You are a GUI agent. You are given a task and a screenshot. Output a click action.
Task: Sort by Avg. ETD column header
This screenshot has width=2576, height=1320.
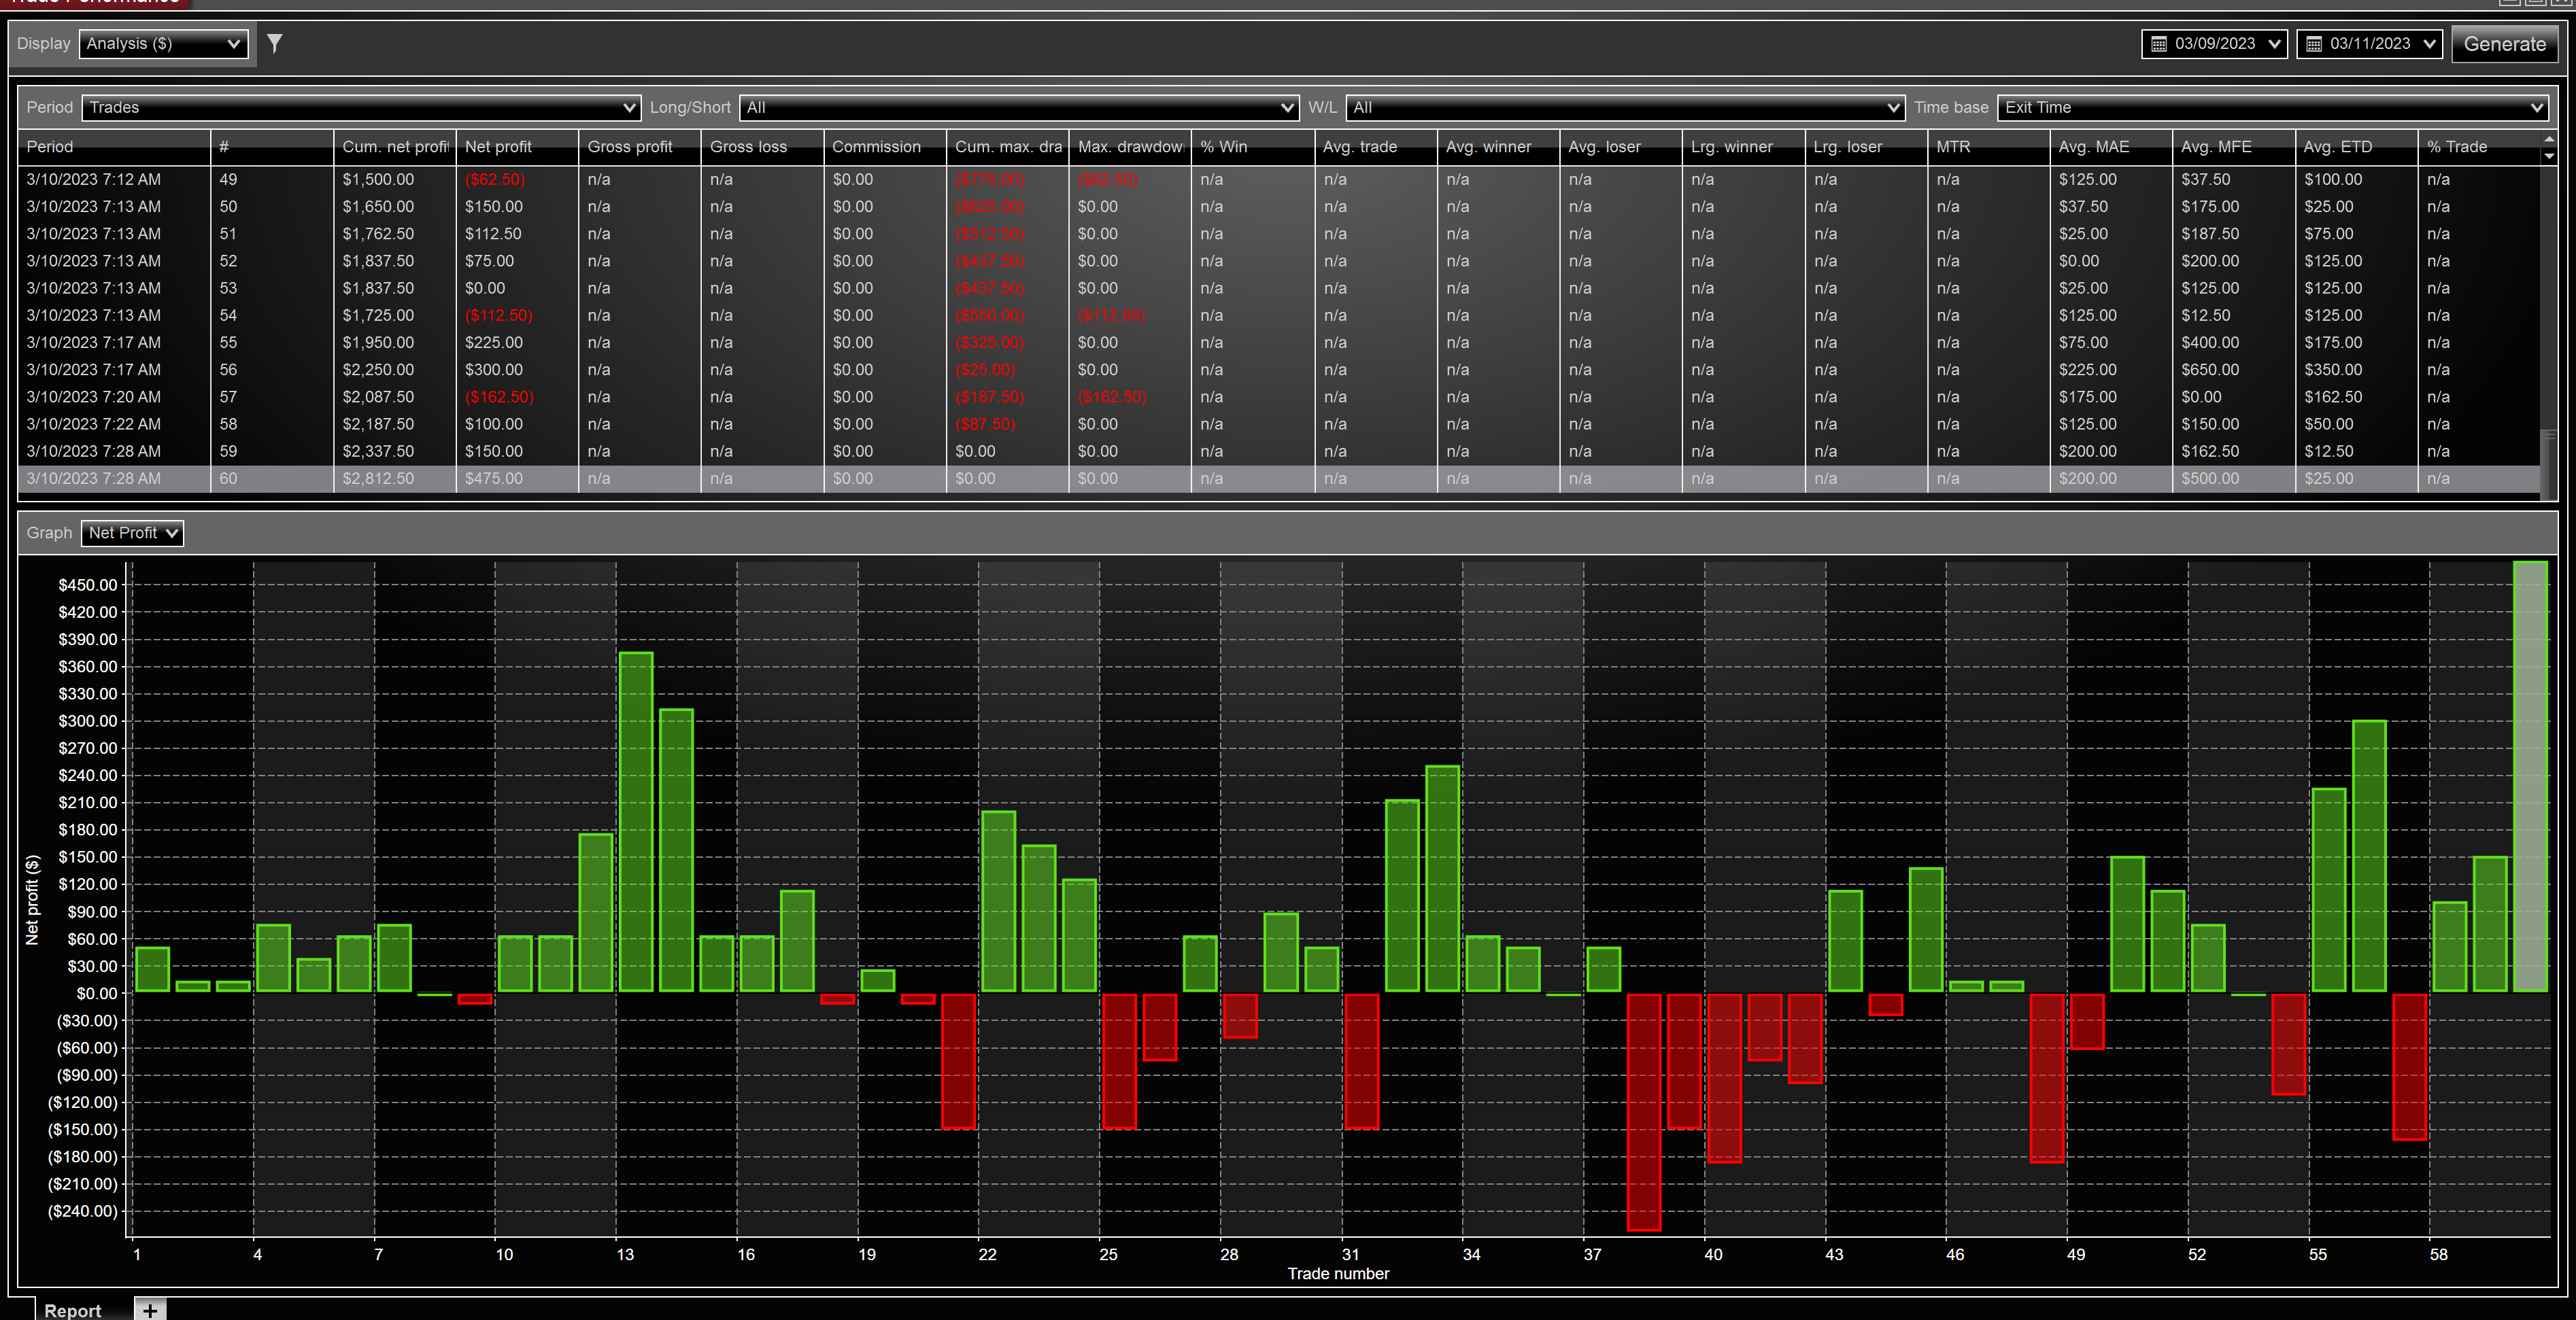pyautogui.click(x=2356, y=147)
